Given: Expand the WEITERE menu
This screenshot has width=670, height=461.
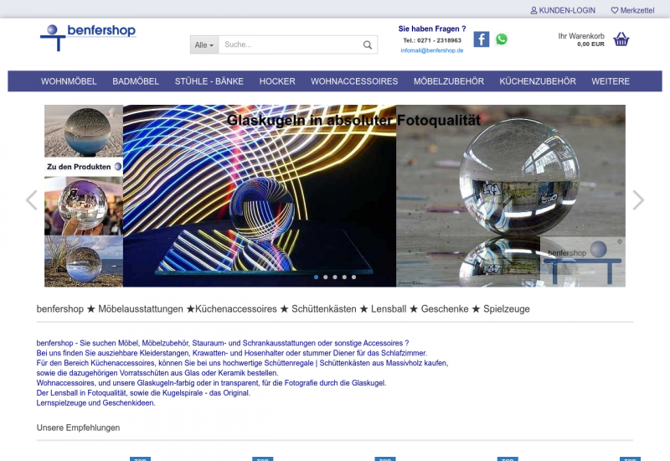Looking at the screenshot, I should [x=611, y=81].
